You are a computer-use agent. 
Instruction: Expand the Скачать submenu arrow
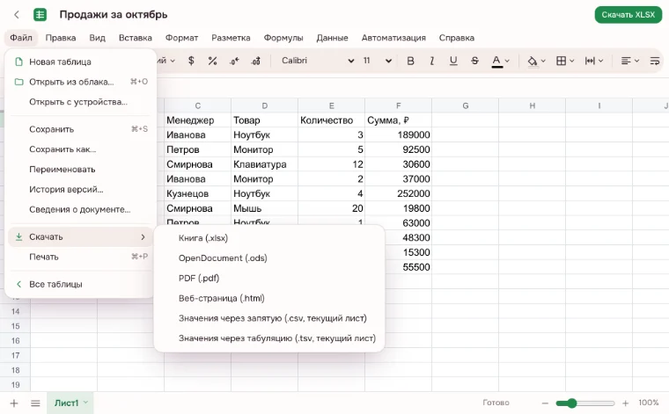(x=143, y=236)
